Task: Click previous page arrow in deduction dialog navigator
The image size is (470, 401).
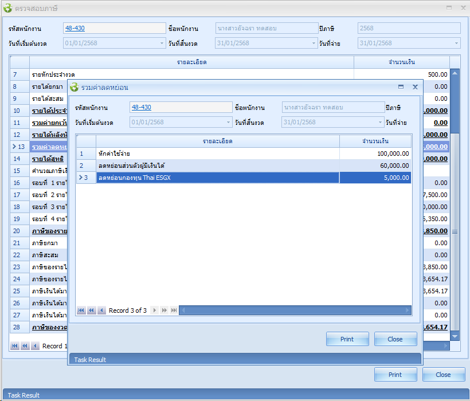Action: 91,310
